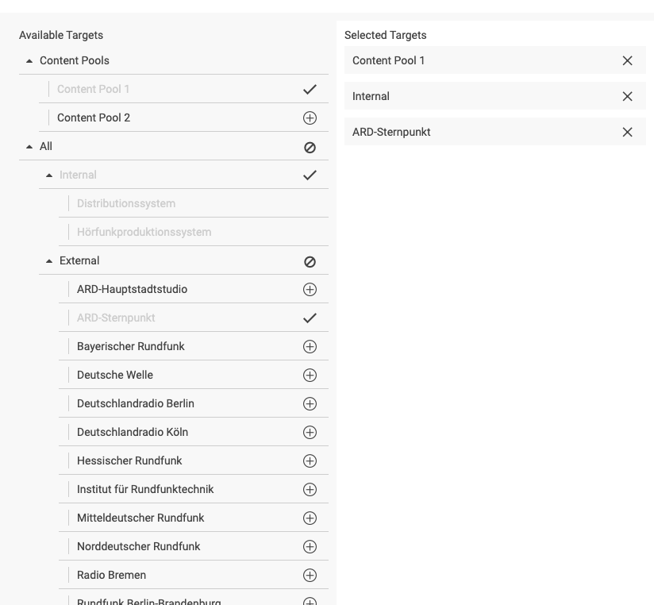Add Norddeutscher Rundfunk using plus icon
This screenshot has width=654, height=605.
click(x=310, y=547)
